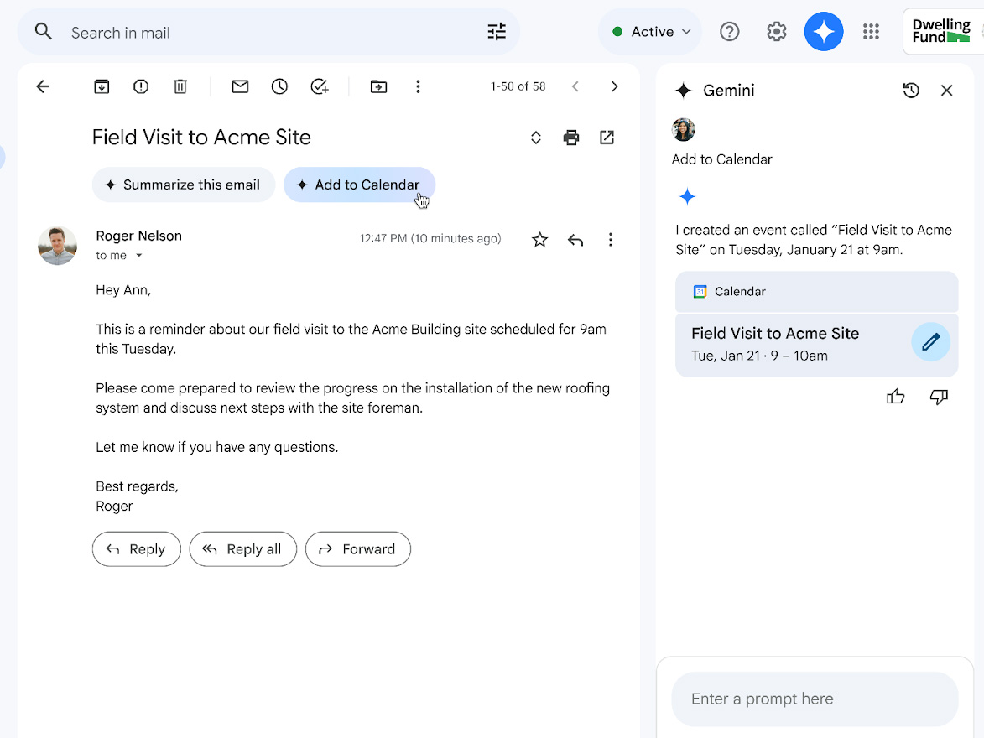Delete the email with the trash icon
This screenshot has width=984, height=738.
(x=180, y=86)
